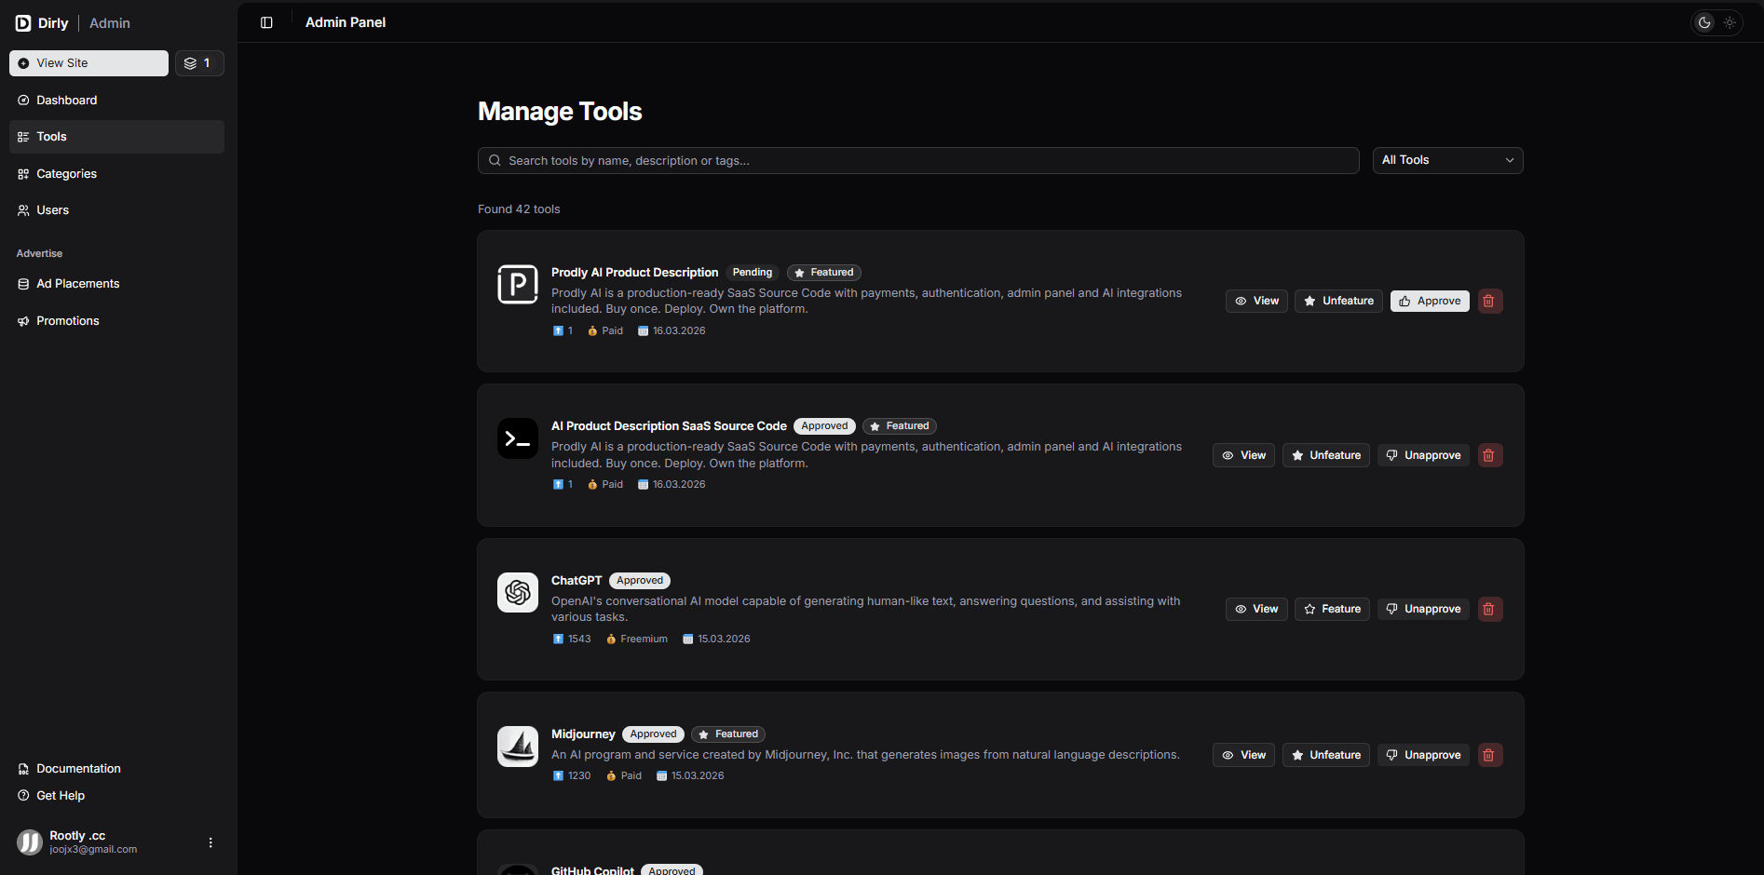Focus the search tools input field
The width and height of the screenshot is (1764, 875).
pyautogui.click(x=917, y=160)
